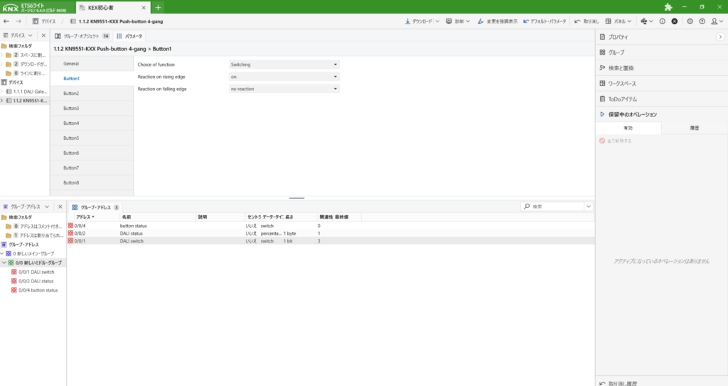Click the 取り消し undo icon
Image resolution: width=728 pixels, height=386 pixels.
(x=577, y=21)
